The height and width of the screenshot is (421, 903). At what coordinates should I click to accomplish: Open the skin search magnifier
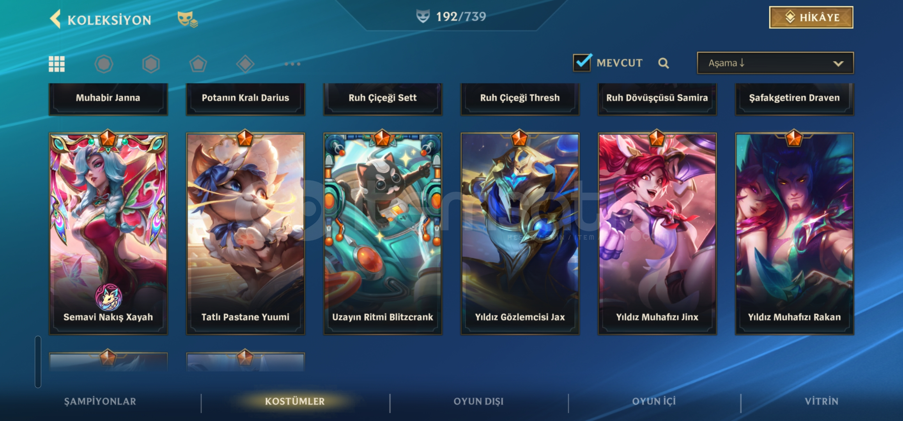click(664, 63)
